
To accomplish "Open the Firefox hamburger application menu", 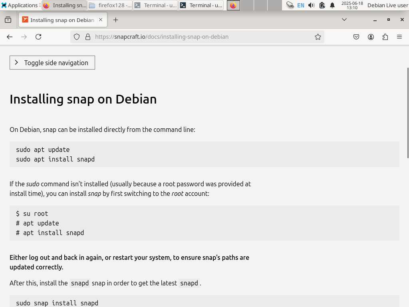I will pyautogui.click(x=399, y=37).
